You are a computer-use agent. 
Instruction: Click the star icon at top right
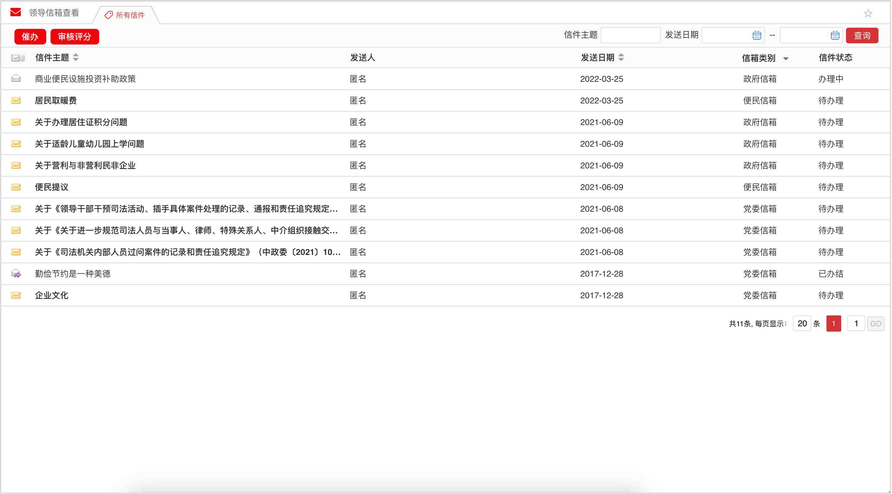click(869, 14)
